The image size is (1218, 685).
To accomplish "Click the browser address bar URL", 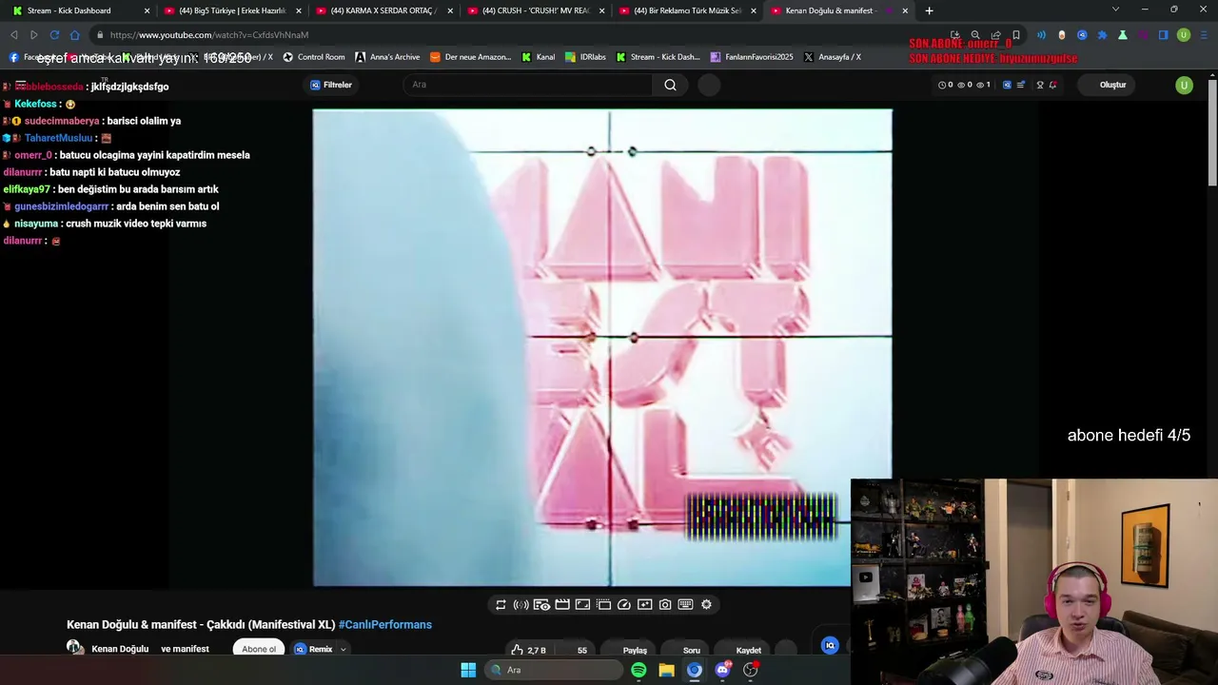I will (208, 35).
